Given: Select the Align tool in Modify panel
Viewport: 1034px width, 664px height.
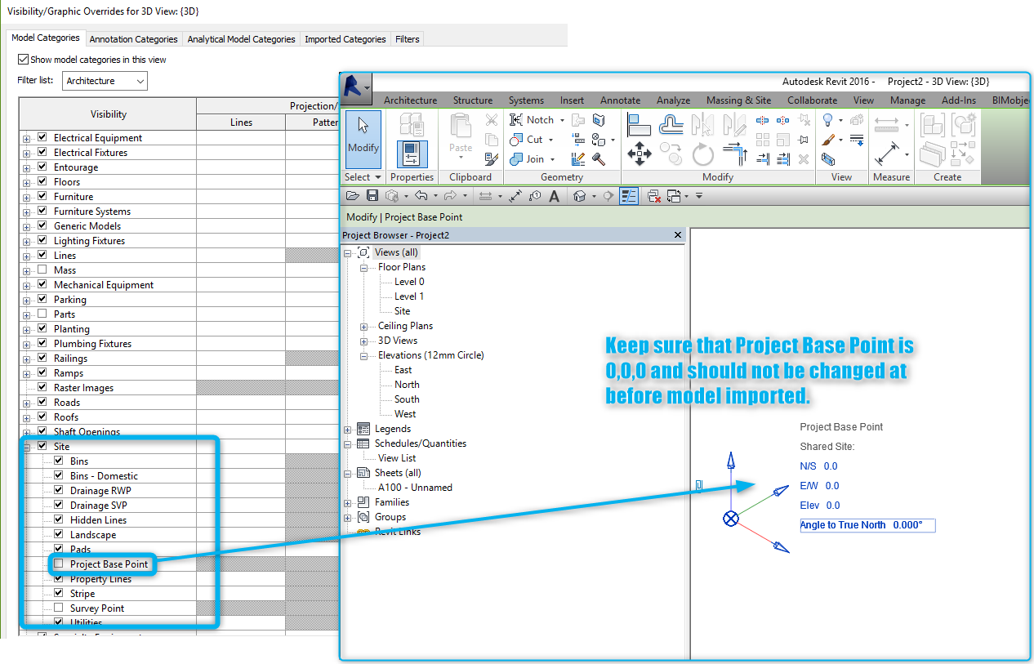Looking at the screenshot, I should click(639, 124).
